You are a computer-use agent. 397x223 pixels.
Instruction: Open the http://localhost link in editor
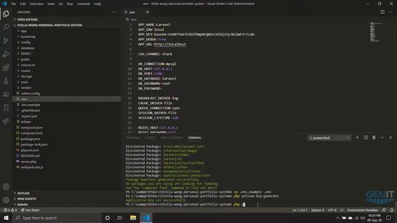[170, 44]
